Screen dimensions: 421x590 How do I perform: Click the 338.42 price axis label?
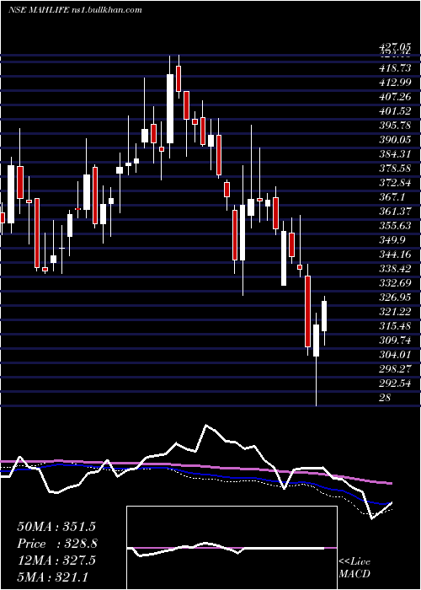395,268
